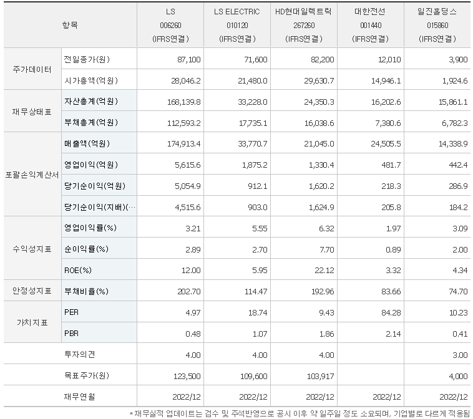473x419 pixels.
Task: Select the truncated 당기순이익(지배) row label
Action: tap(100, 207)
